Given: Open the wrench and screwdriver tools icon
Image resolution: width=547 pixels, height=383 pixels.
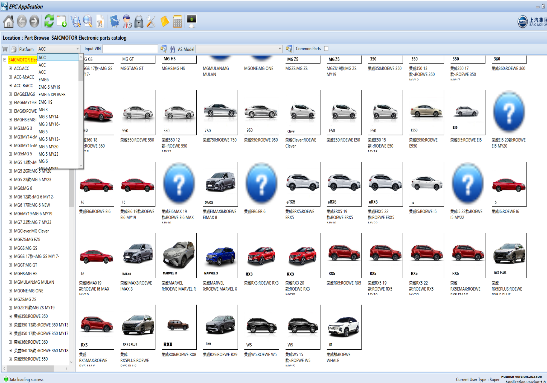Looking at the screenshot, I should (151, 22).
